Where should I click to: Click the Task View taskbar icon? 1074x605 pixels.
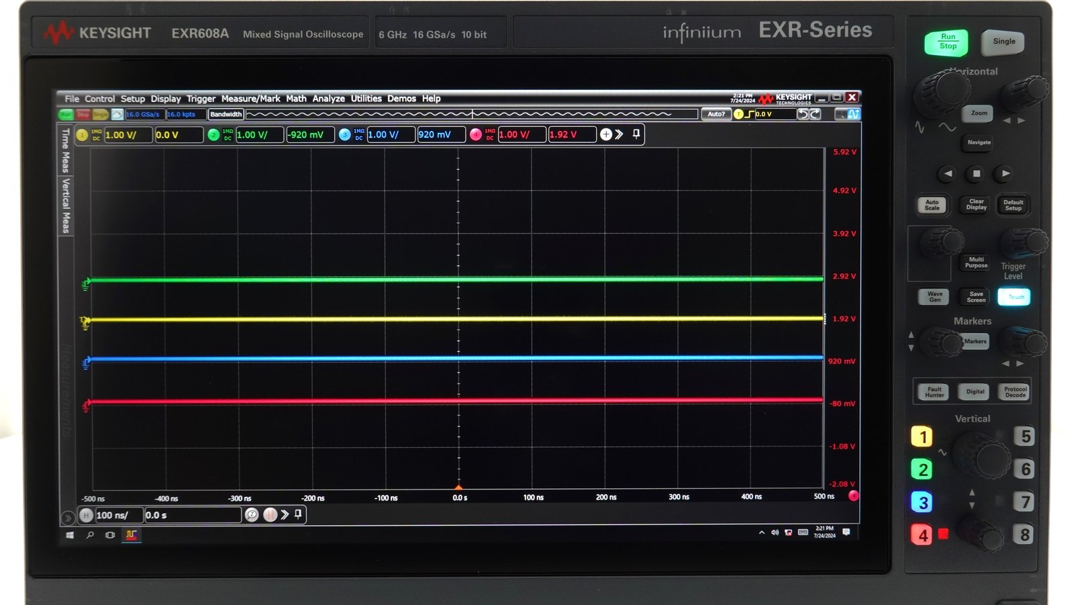tap(110, 535)
